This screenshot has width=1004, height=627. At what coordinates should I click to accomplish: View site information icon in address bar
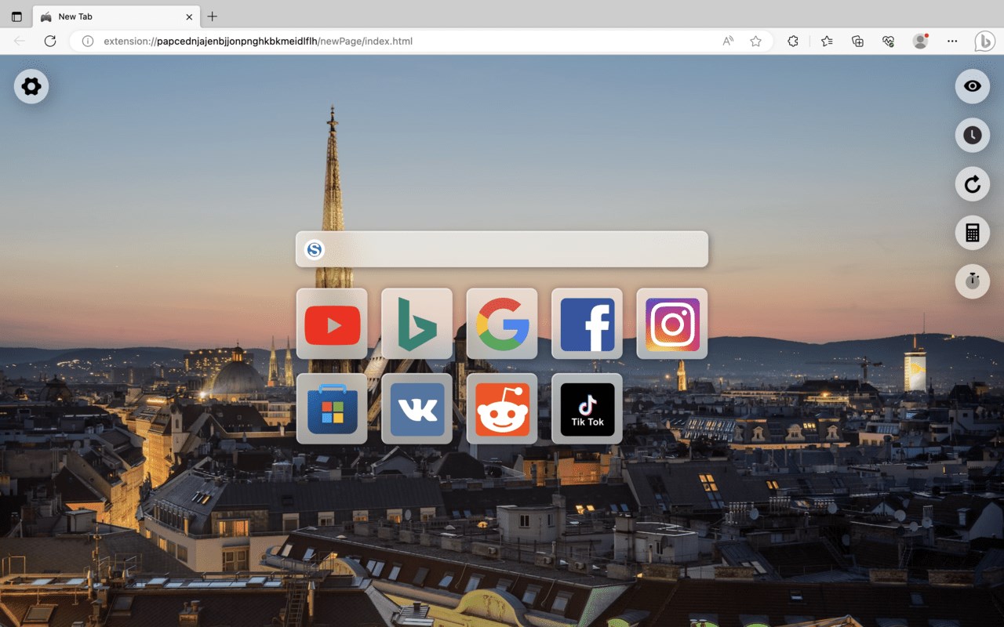click(x=88, y=41)
